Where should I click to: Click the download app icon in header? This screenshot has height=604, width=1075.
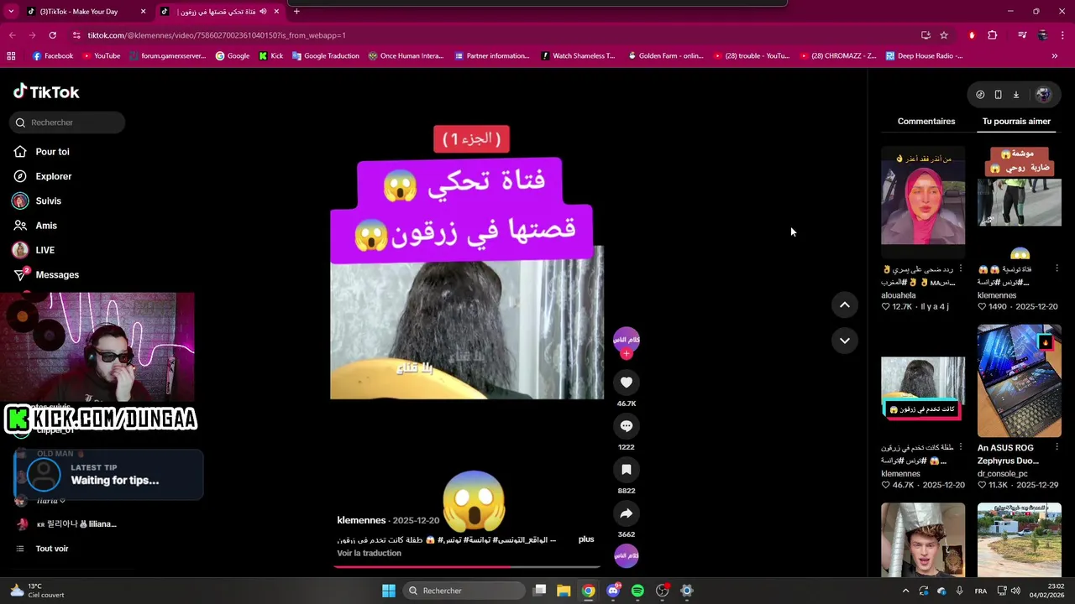coord(1015,95)
